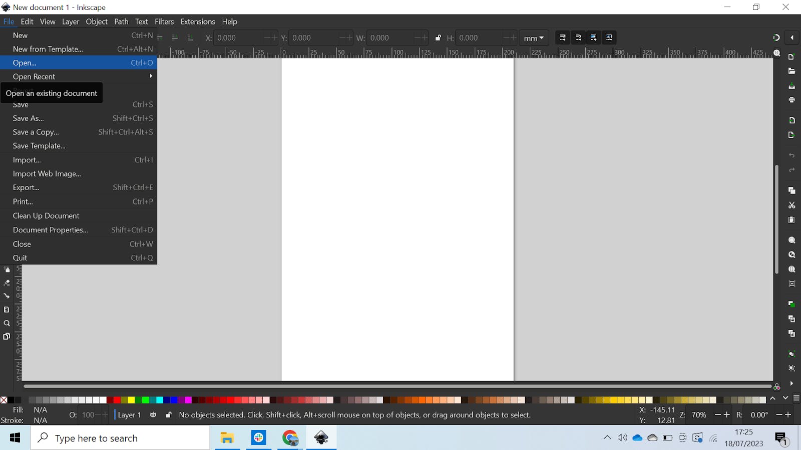This screenshot has width=801, height=450.
Task: Click the Undo arrow on the right sidebar
Action: tap(792, 155)
